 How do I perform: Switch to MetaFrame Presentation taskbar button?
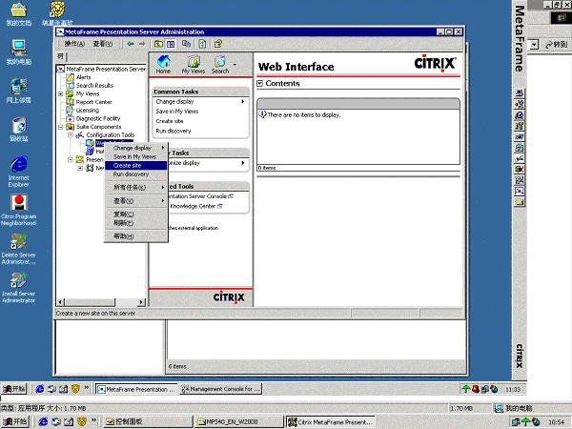tap(136, 389)
